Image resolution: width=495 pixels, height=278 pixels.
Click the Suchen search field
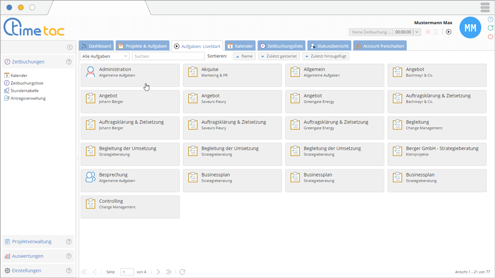(168, 56)
